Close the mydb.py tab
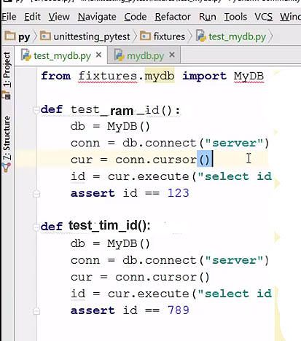301x341 pixels. click(x=172, y=55)
